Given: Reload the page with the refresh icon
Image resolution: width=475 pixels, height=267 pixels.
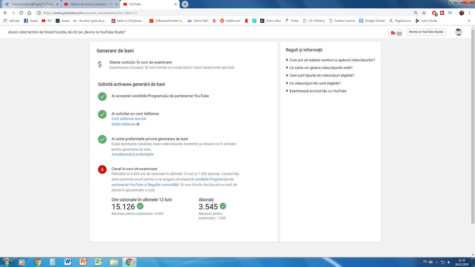Looking at the screenshot, I should [x=22, y=13].
